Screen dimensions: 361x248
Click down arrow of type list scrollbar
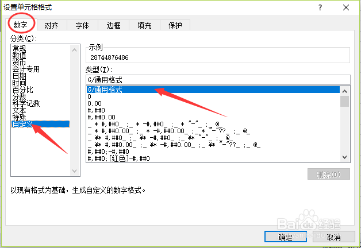pos(345,157)
